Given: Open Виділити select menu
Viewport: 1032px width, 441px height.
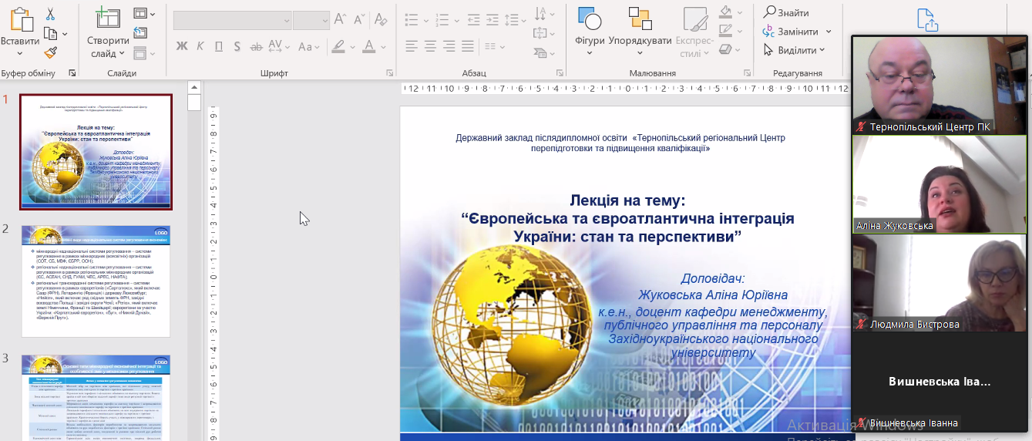Looking at the screenshot, I should (x=794, y=50).
